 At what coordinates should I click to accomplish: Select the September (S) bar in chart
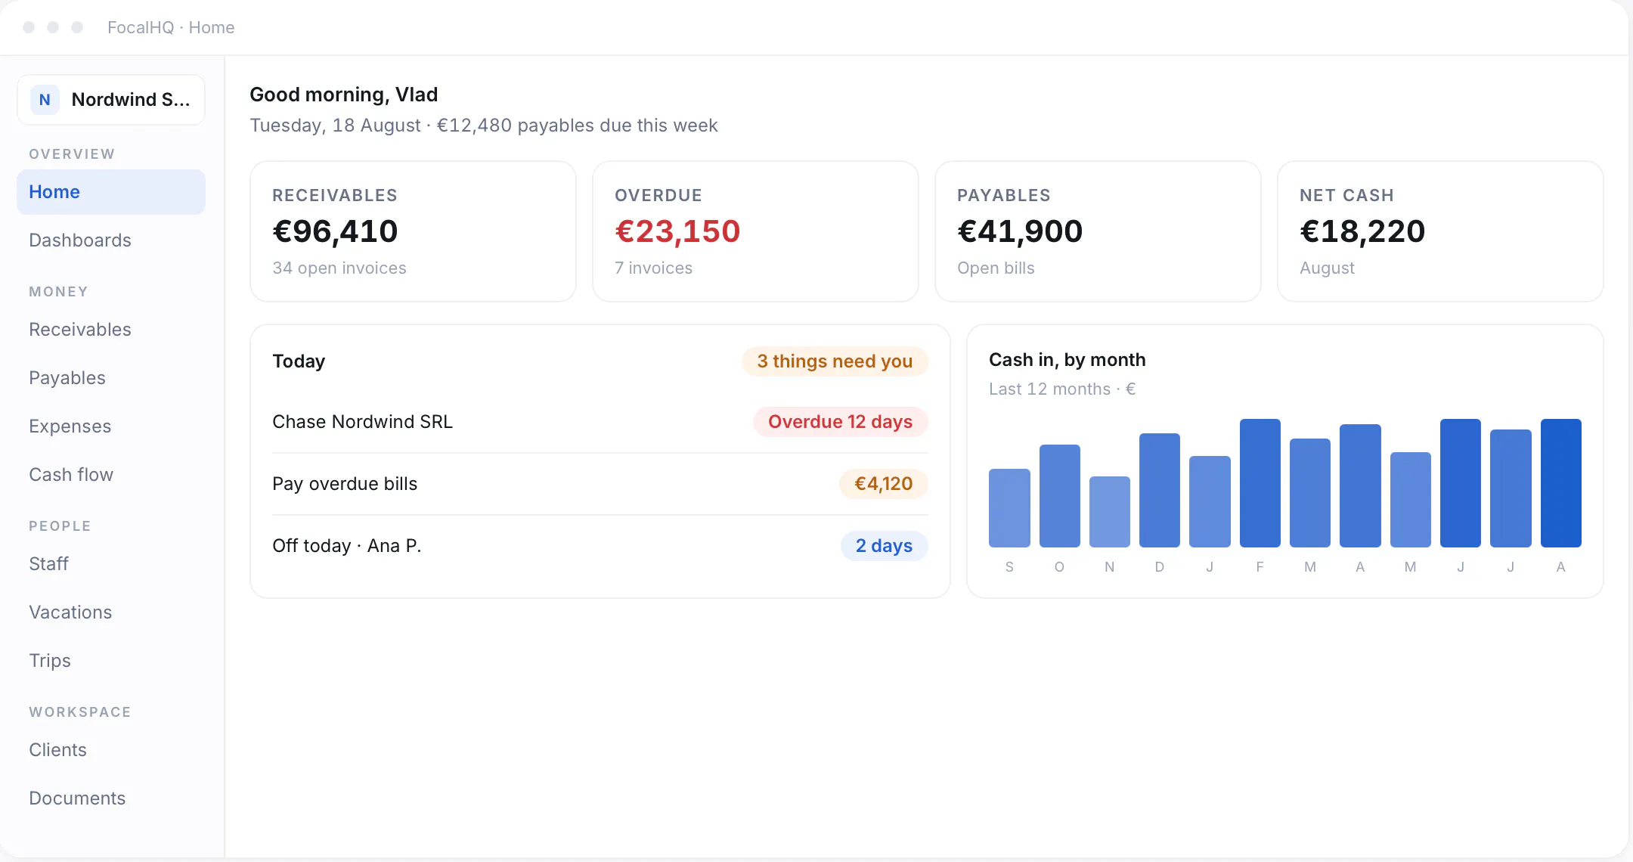[1009, 508]
